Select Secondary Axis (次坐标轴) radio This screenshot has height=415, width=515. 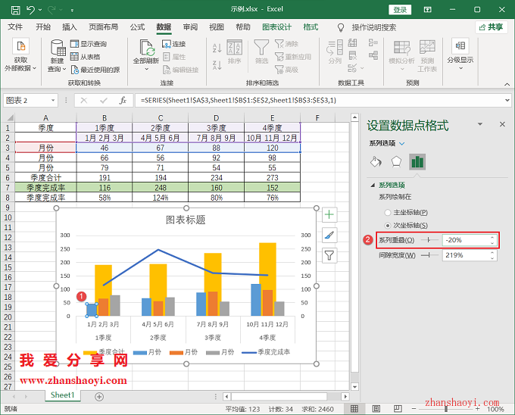[388, 226]
